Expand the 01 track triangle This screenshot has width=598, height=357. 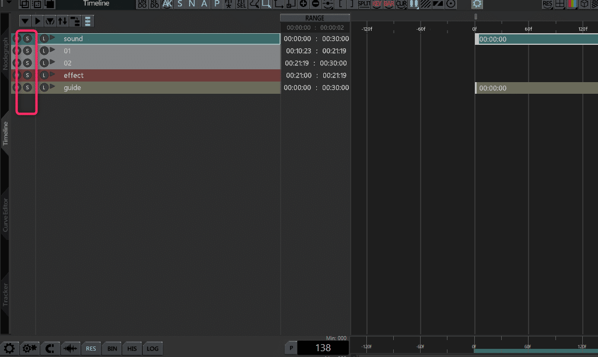[x=53, y=50]
